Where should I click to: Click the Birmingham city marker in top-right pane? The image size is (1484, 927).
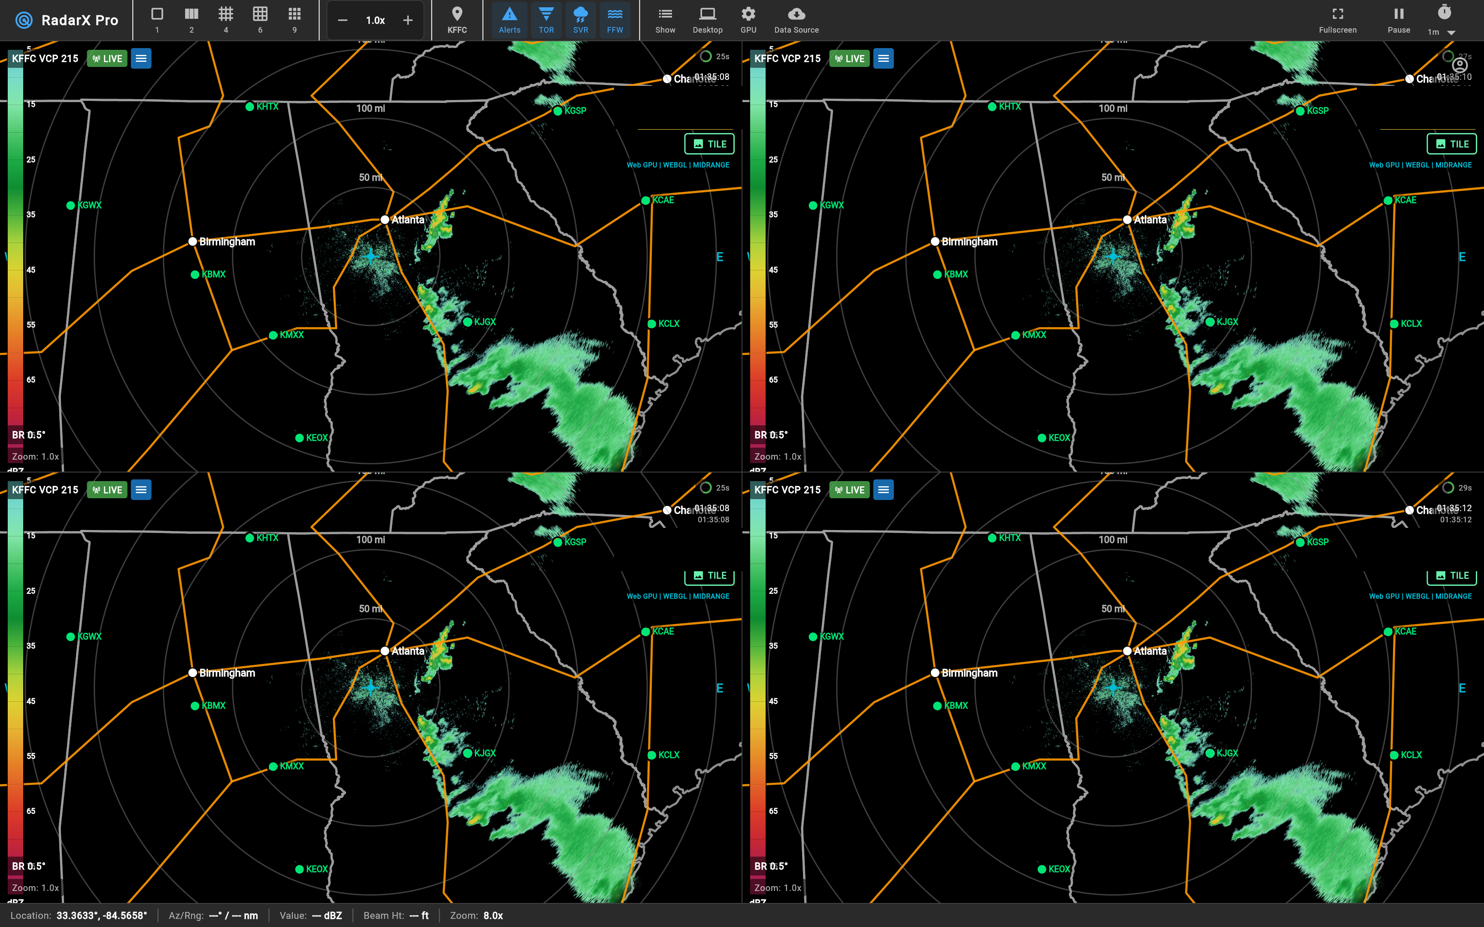pyautogui.click(x=934, y=242)
